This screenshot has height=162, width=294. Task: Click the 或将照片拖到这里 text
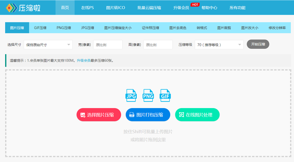148,140
